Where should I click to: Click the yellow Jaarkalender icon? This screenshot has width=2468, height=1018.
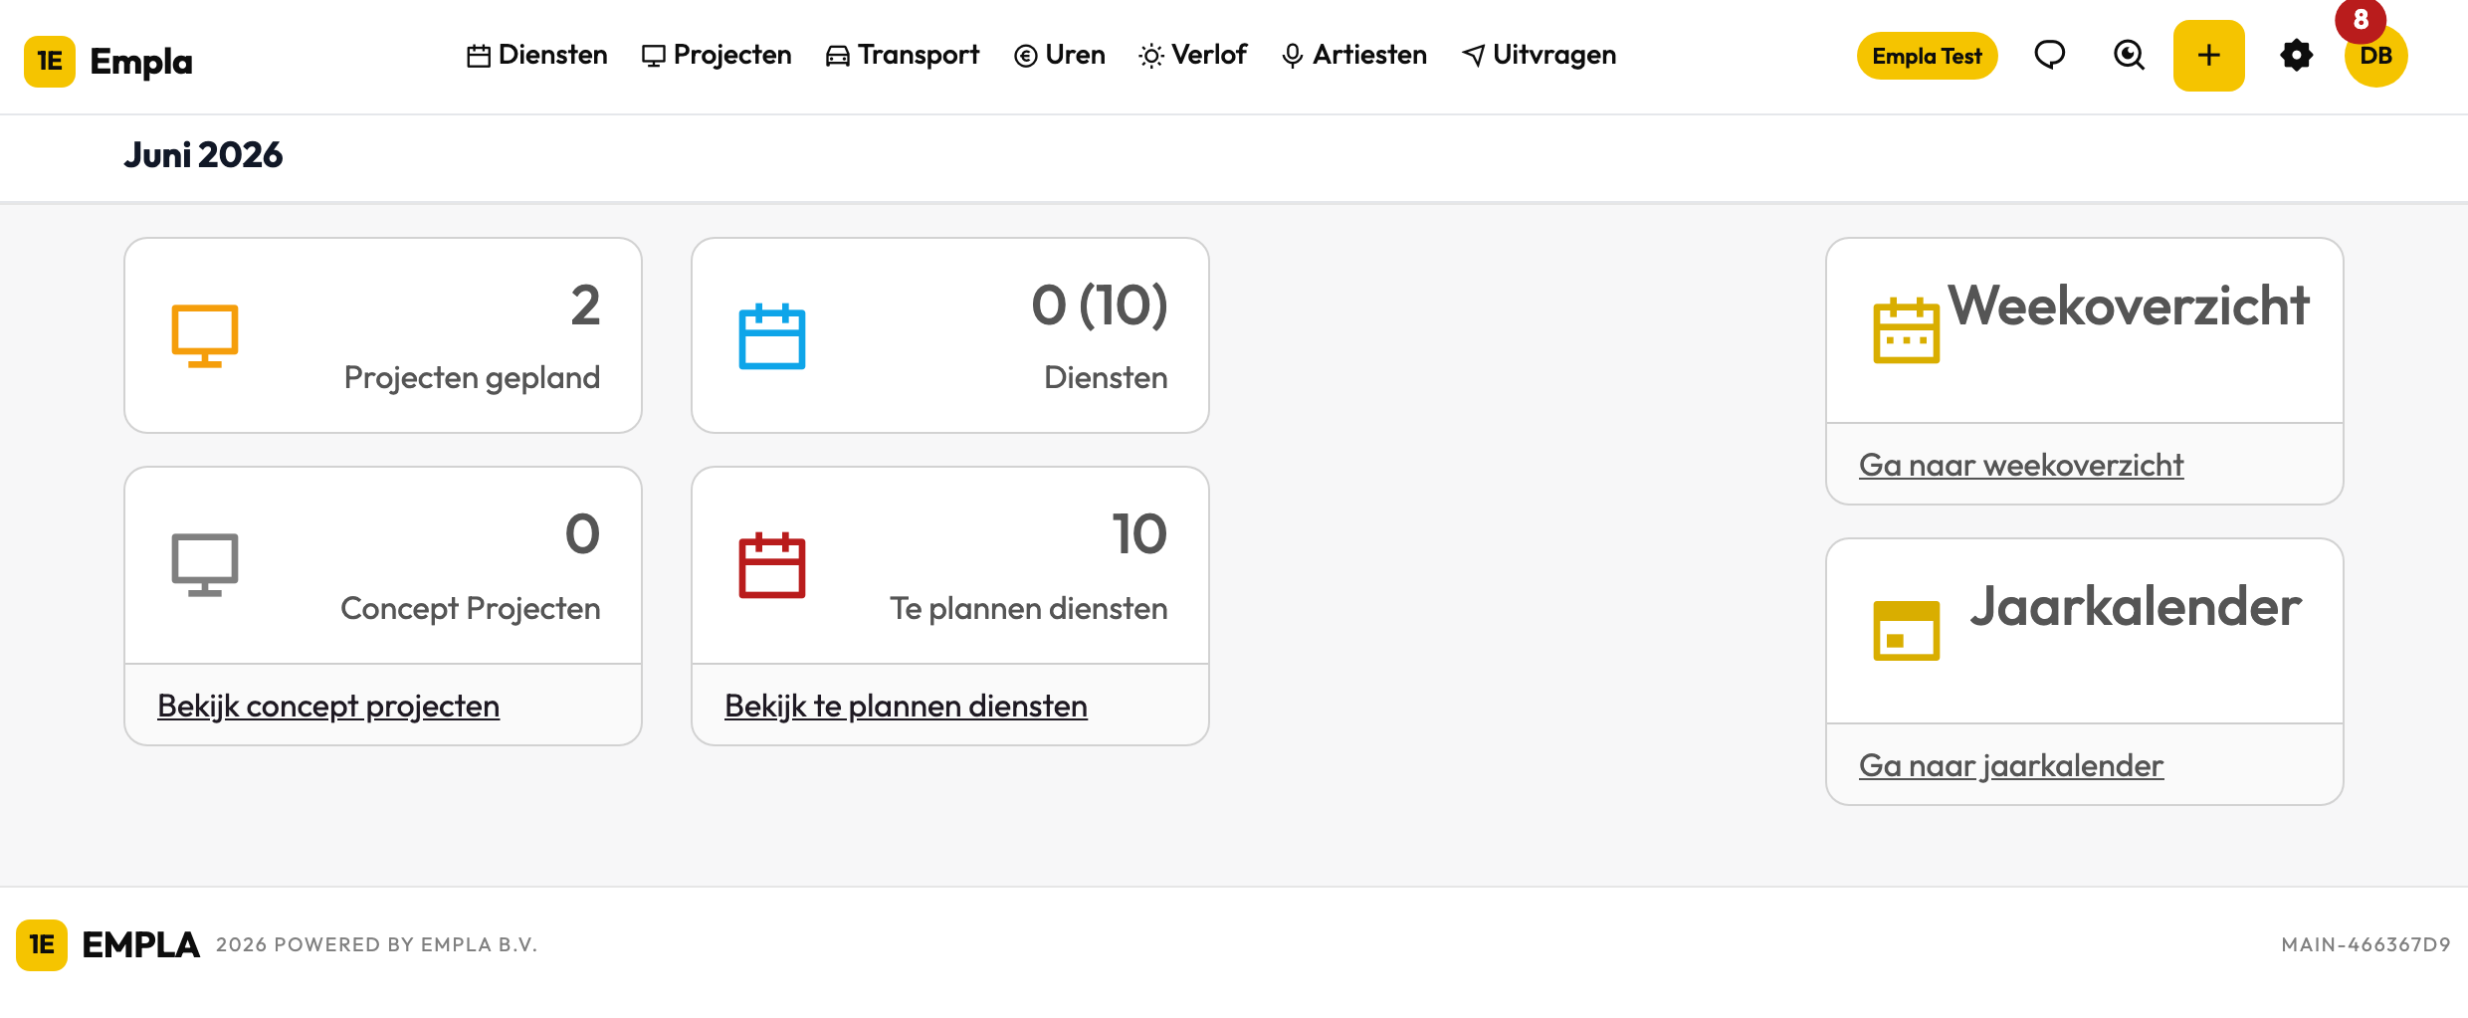1907,631
